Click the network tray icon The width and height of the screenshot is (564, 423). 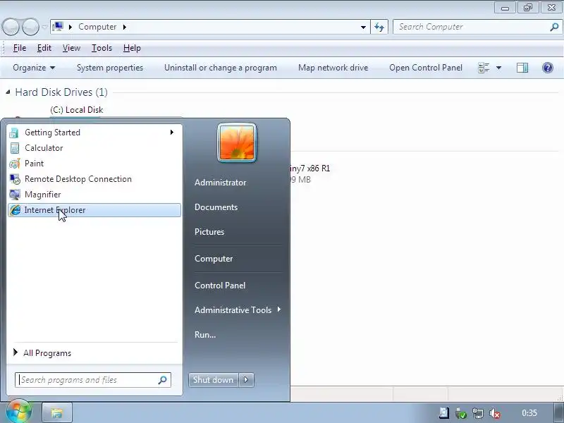(478, 414)
